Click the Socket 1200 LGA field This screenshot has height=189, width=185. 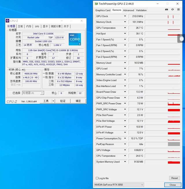[x=43, y=41]
